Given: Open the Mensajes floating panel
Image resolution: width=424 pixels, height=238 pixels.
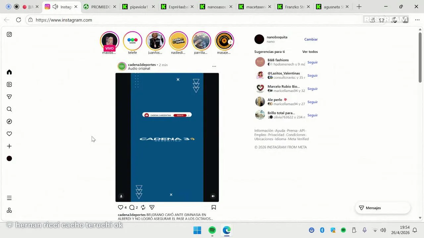Looking at the screenshot, I should (383, 208).
